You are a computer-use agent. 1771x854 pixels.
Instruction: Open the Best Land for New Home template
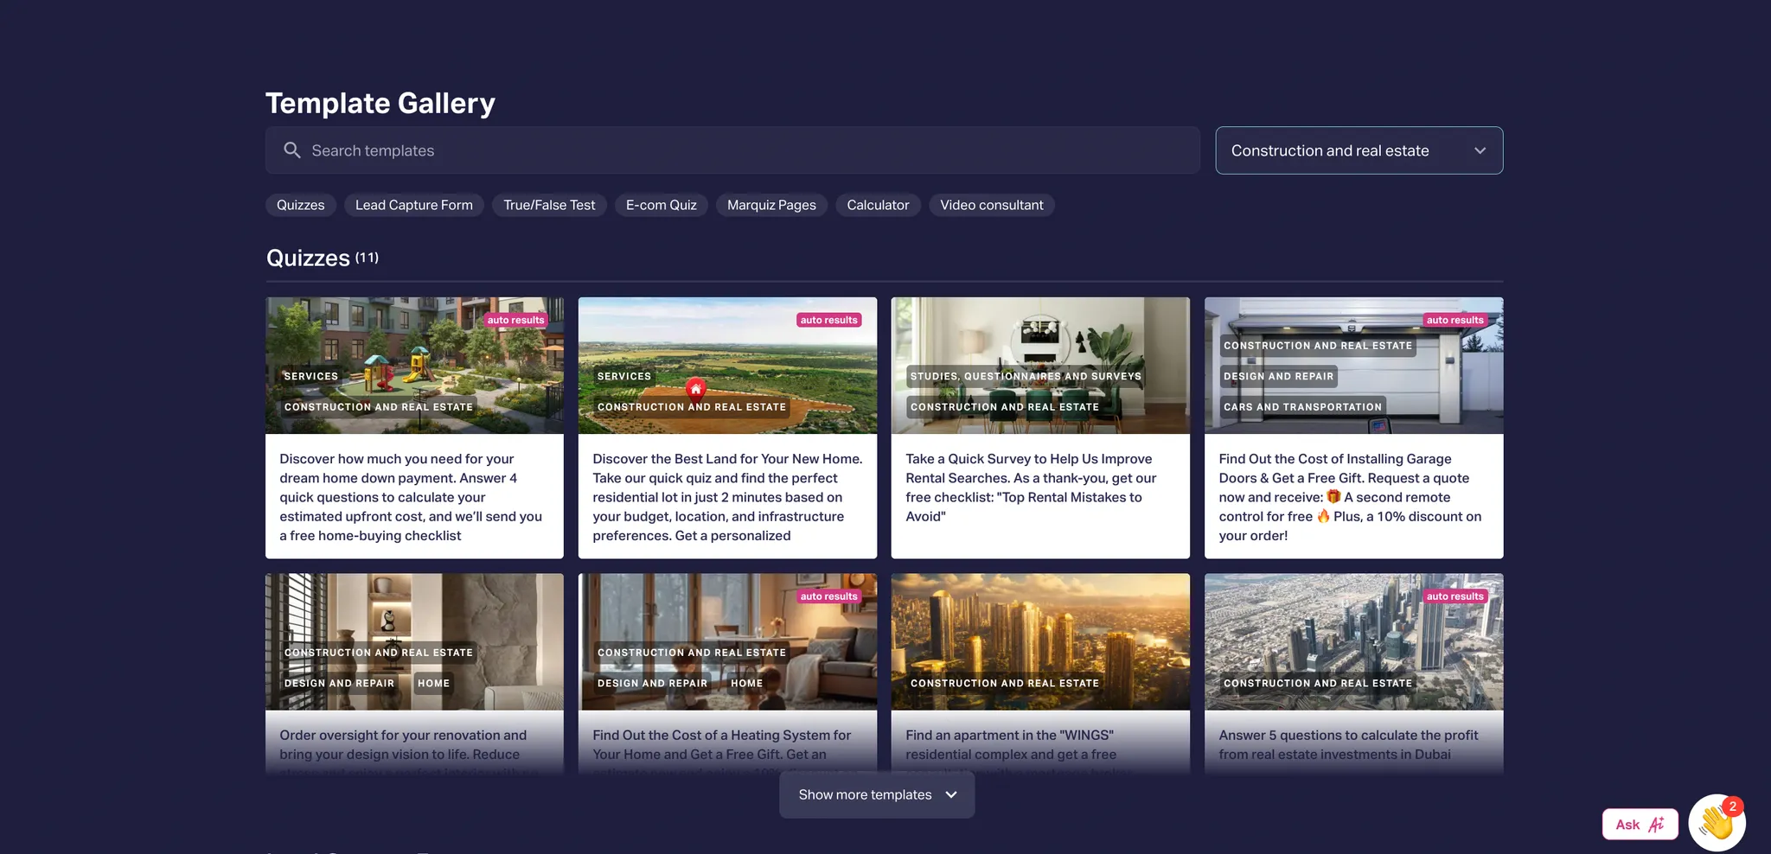pyautogui.click(x=727, y=428)
